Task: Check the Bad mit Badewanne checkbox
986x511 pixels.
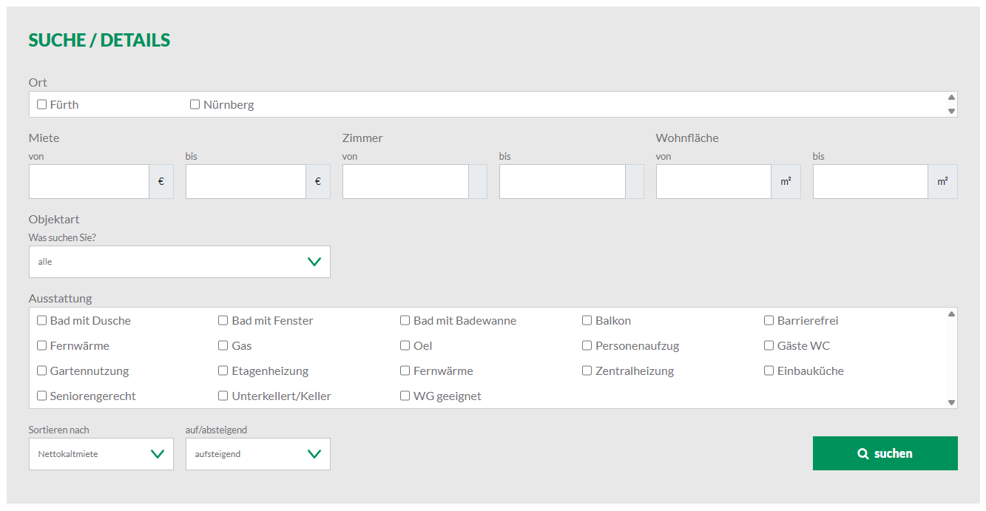Action: [x=405, y=320]
